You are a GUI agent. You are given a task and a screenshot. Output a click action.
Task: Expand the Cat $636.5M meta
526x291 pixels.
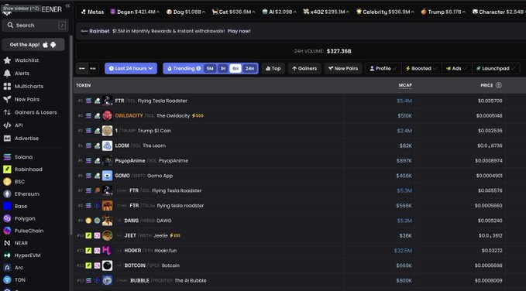pos(233,12)
